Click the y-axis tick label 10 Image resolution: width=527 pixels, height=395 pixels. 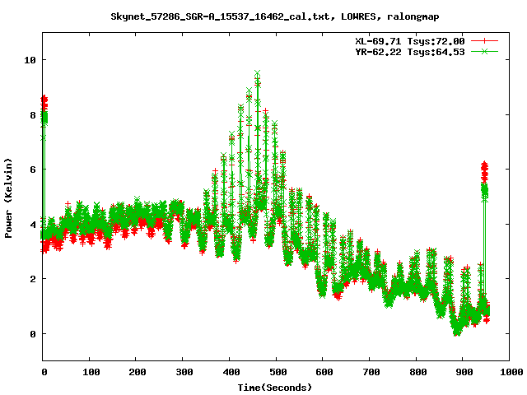[x=30, y=60]
